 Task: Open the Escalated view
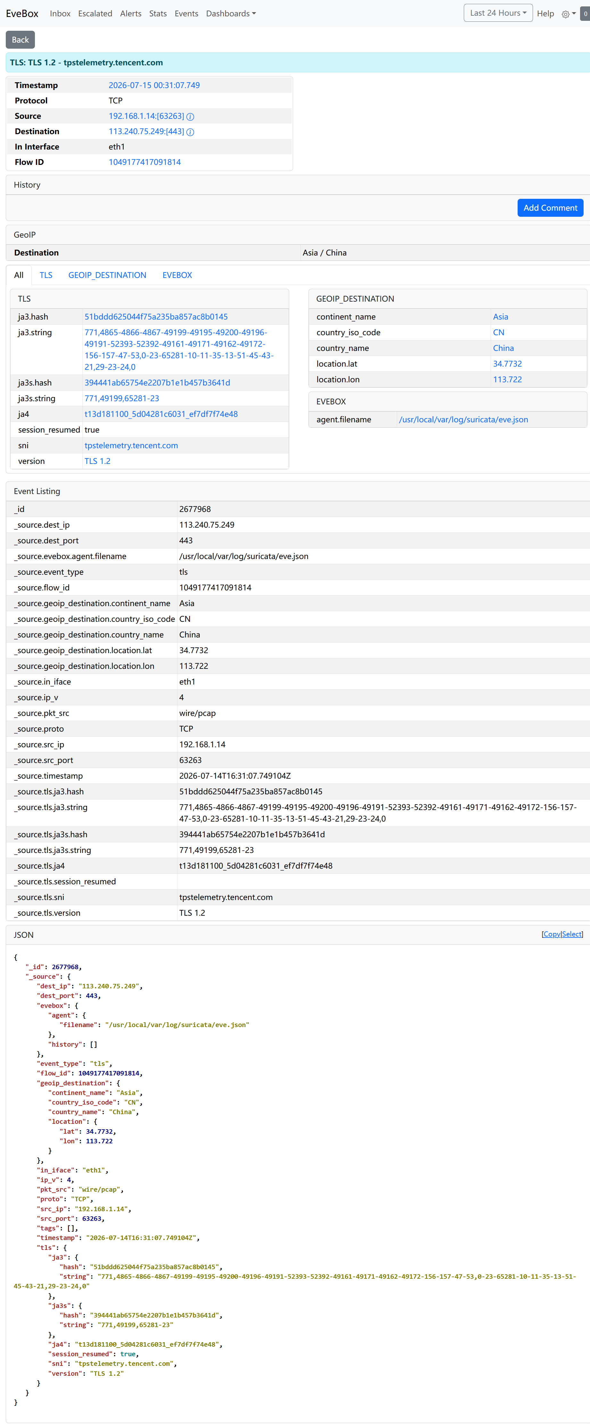coord(95,14)
